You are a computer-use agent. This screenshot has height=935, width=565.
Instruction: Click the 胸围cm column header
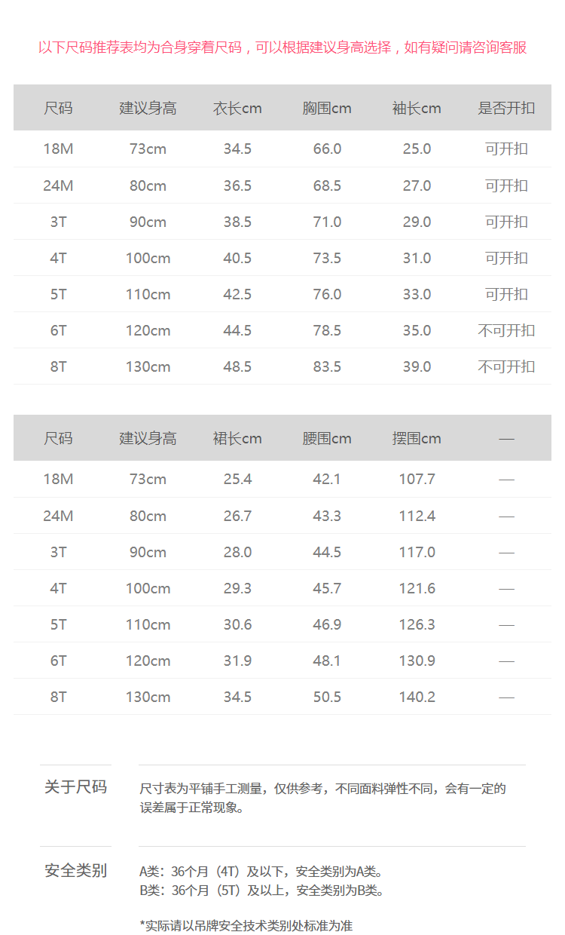click(x=327, y=109)
